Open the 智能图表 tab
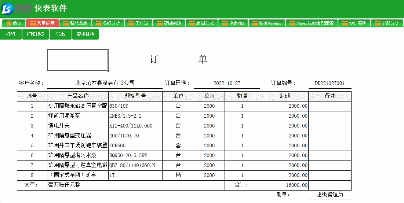Image resolution: width=404 pixels, height=203 pixels. pos(75,23)
